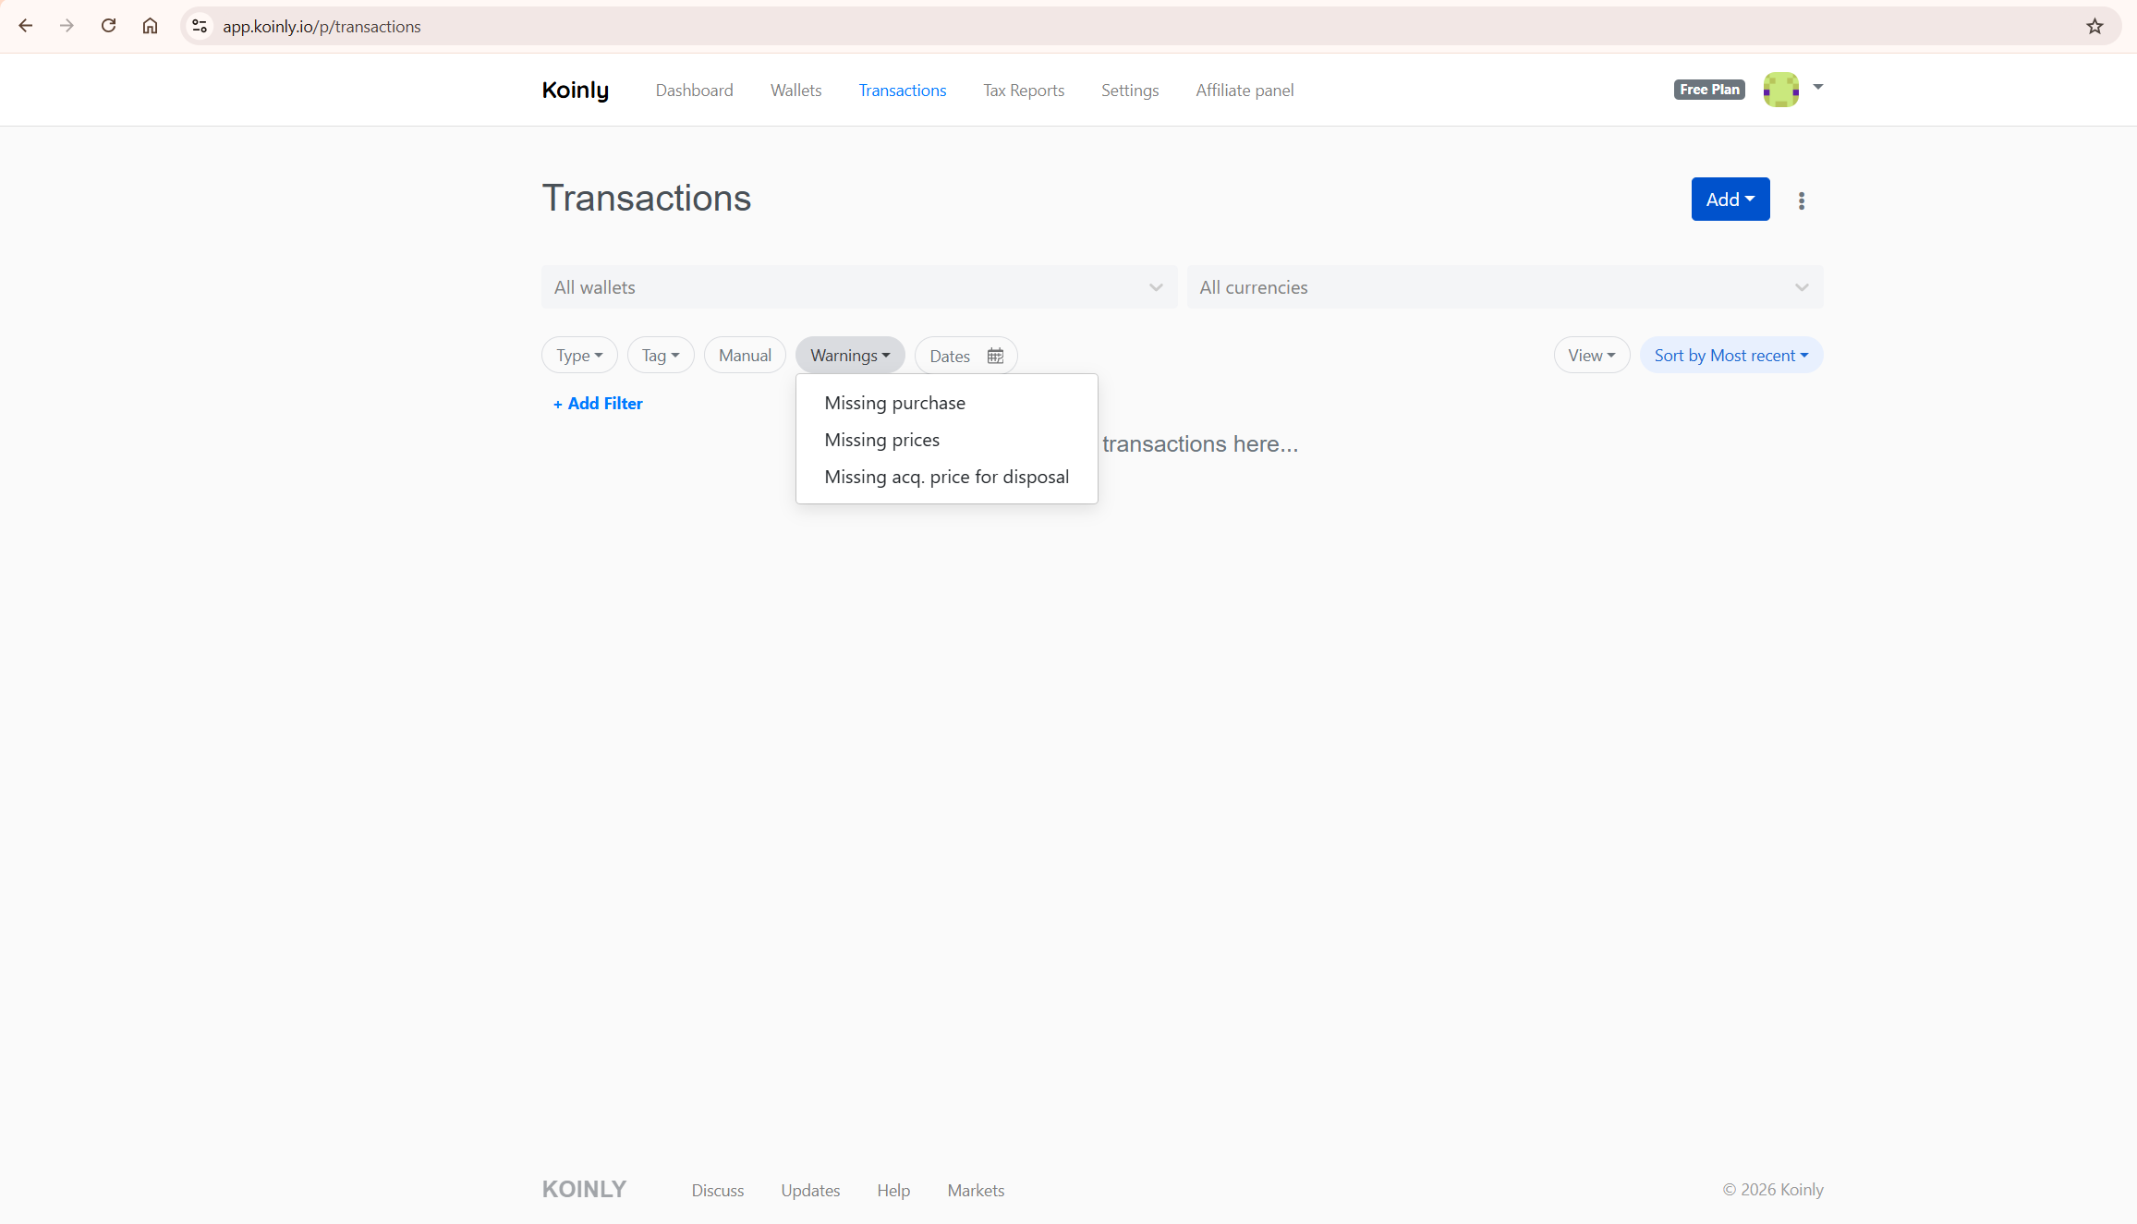Open the All currencies dropdown
This screenshot has height=1224, width=2137.
click(x=1504, y=287)
